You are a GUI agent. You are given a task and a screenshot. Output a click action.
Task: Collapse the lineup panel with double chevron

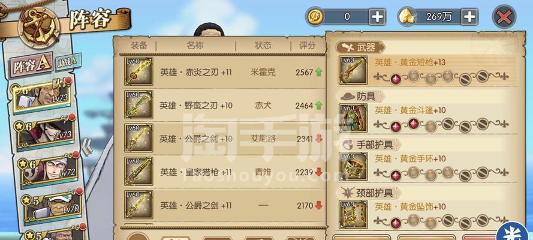point(88,148)
